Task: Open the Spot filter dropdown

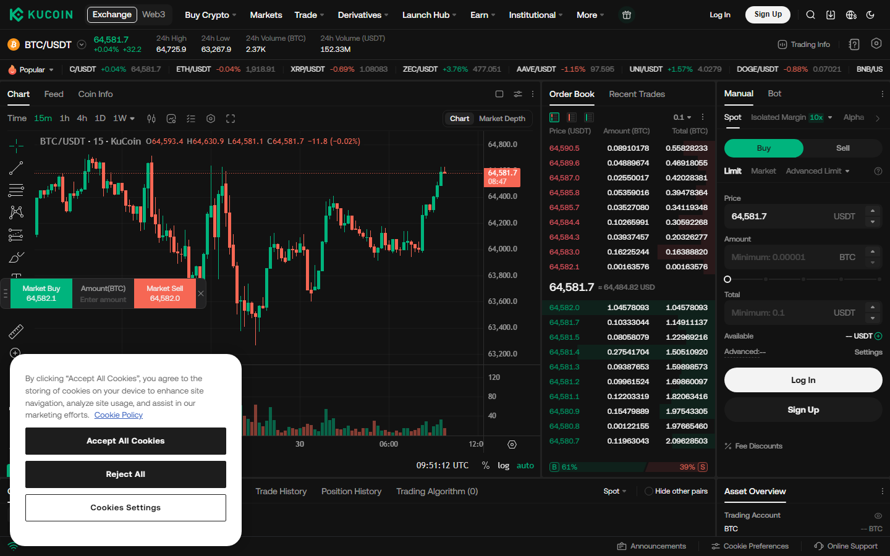Action: [615, 491]
